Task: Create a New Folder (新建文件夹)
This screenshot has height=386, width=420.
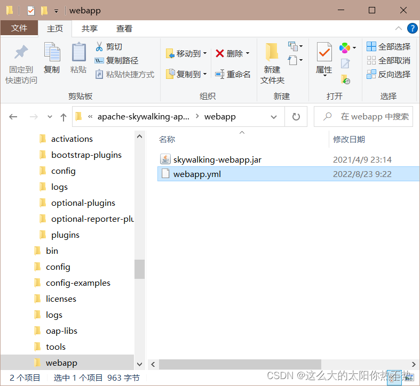Action: [x=272, y=63]
